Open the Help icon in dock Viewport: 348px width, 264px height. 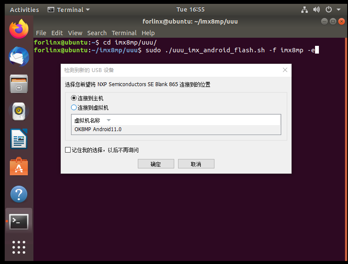coord(19,194)
